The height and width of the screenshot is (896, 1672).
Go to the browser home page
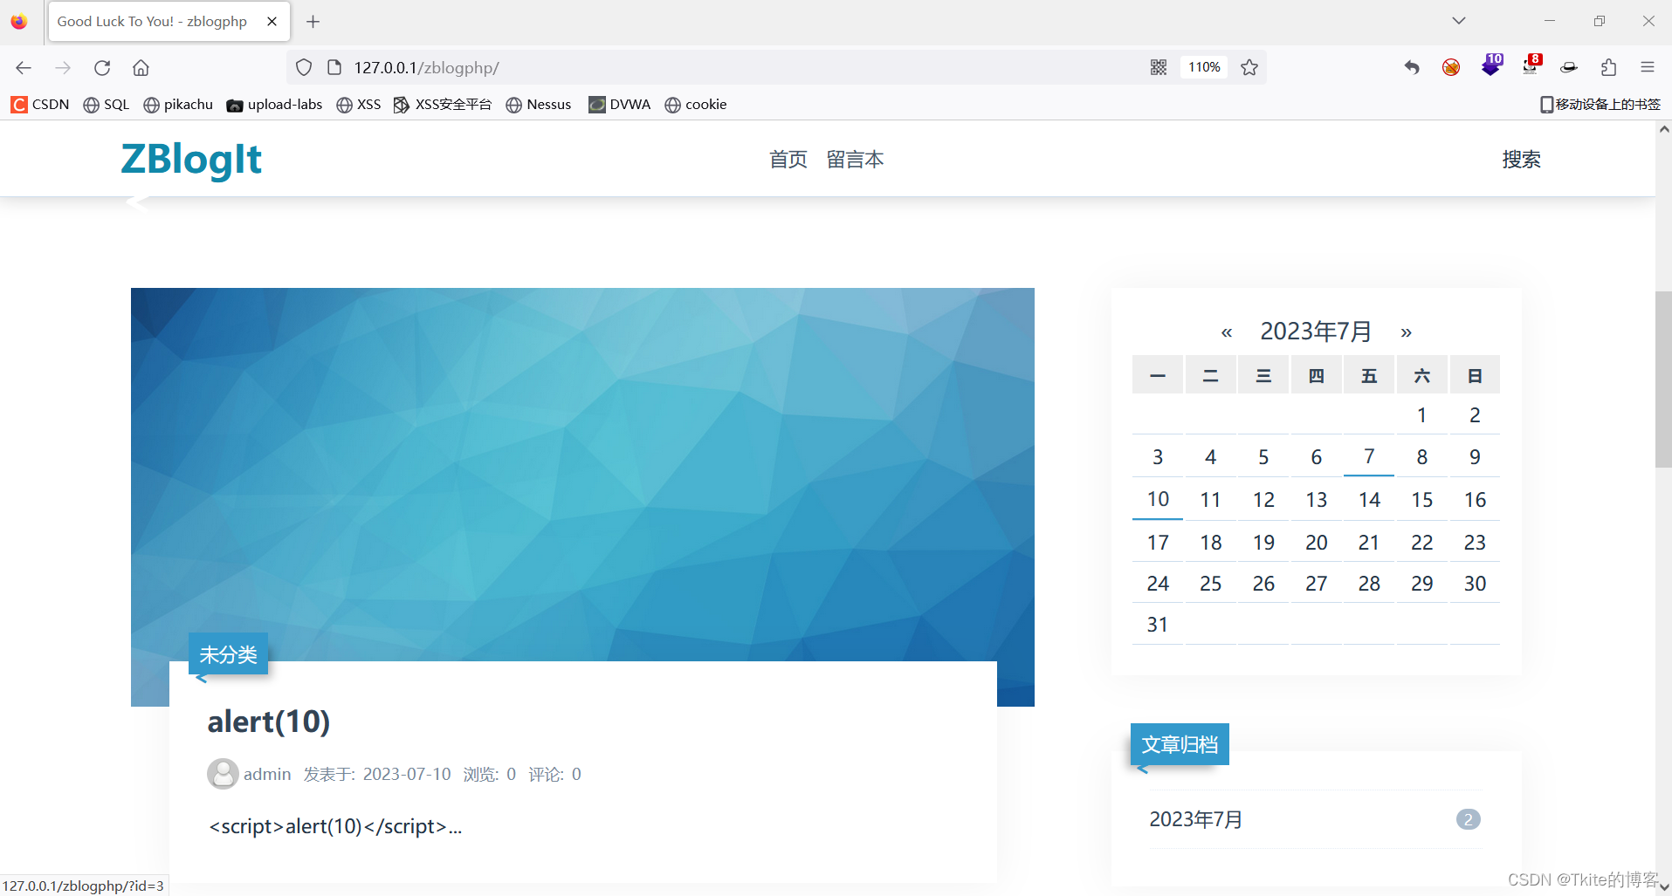pyautogui.click(x=140, y=67)
